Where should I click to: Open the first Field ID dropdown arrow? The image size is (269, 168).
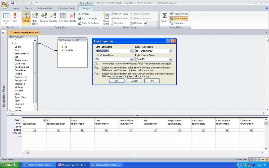coord(44,121)
